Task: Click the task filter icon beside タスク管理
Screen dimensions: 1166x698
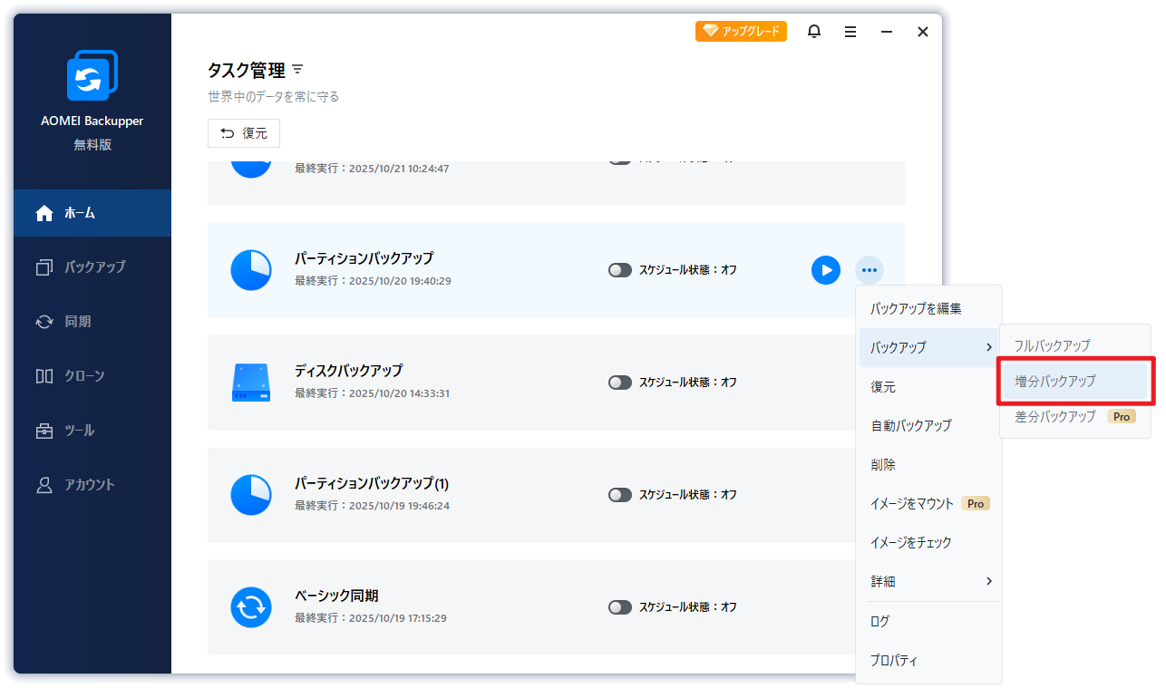Action: tap(297, 70)
